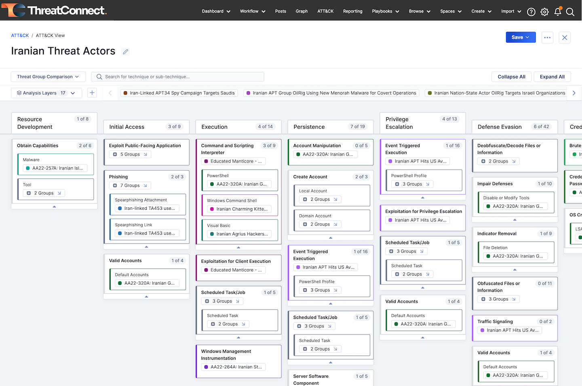The height and width of the screenshot is (386, 582).
Task: Go to Reporting
Action: pos(352,11)
